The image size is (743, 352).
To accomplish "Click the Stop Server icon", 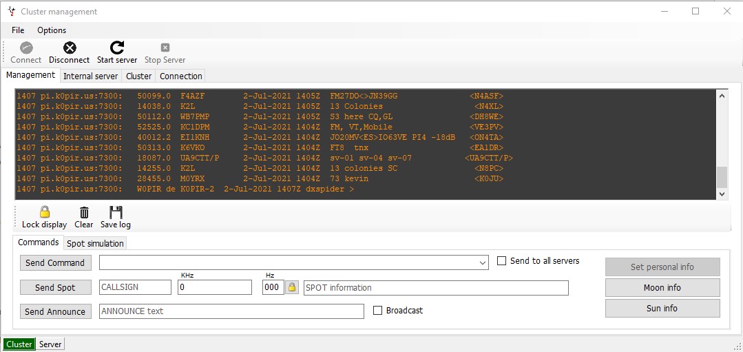I will point(165,48).
